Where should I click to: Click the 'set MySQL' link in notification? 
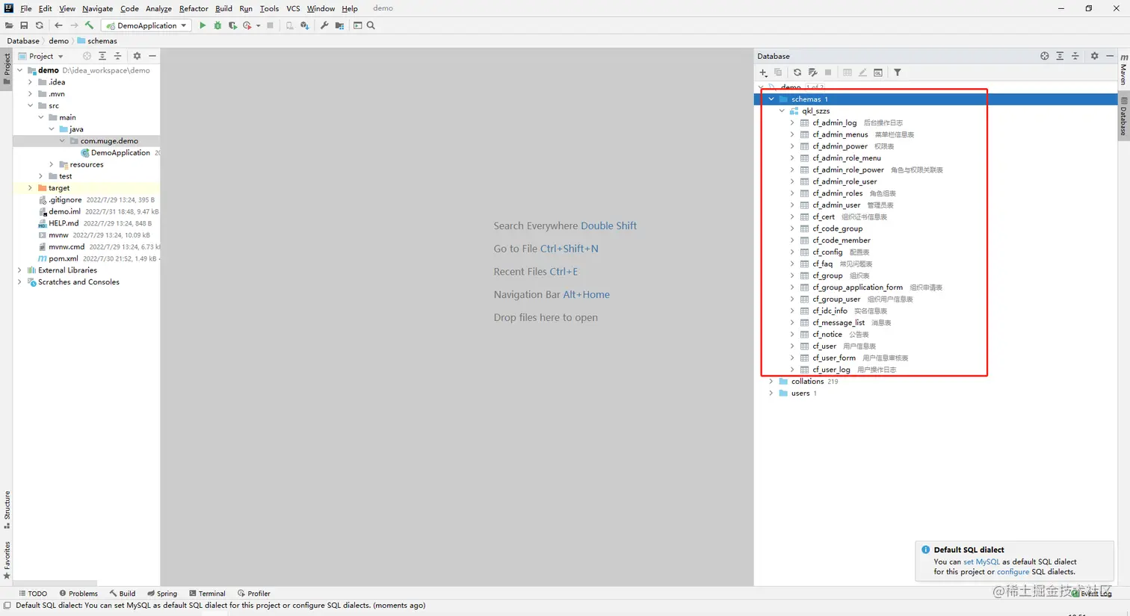981,561
